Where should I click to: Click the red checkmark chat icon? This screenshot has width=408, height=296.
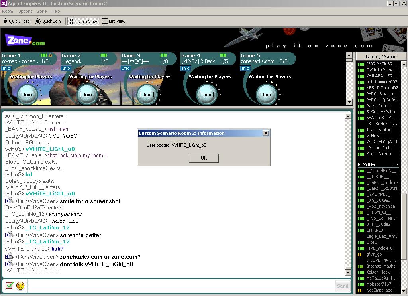(10, 286)
